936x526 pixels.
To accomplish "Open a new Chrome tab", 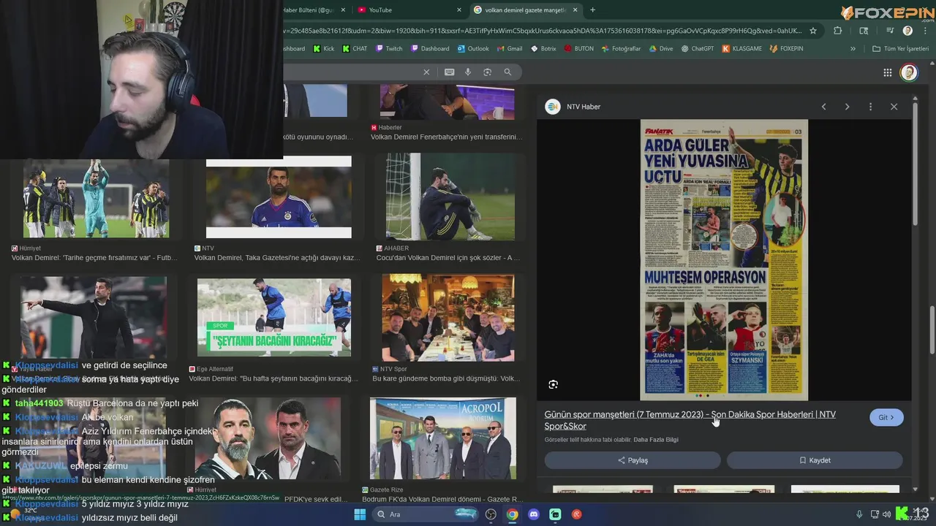I will (592, 10).
